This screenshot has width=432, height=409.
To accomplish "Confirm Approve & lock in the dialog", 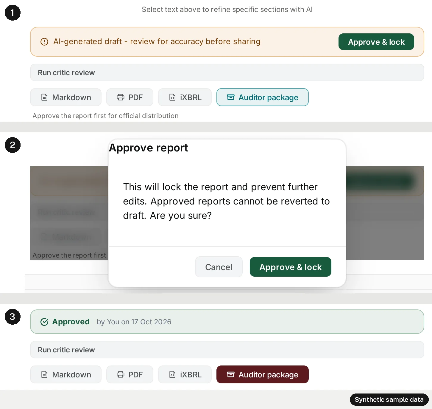I will coord(291,267).
